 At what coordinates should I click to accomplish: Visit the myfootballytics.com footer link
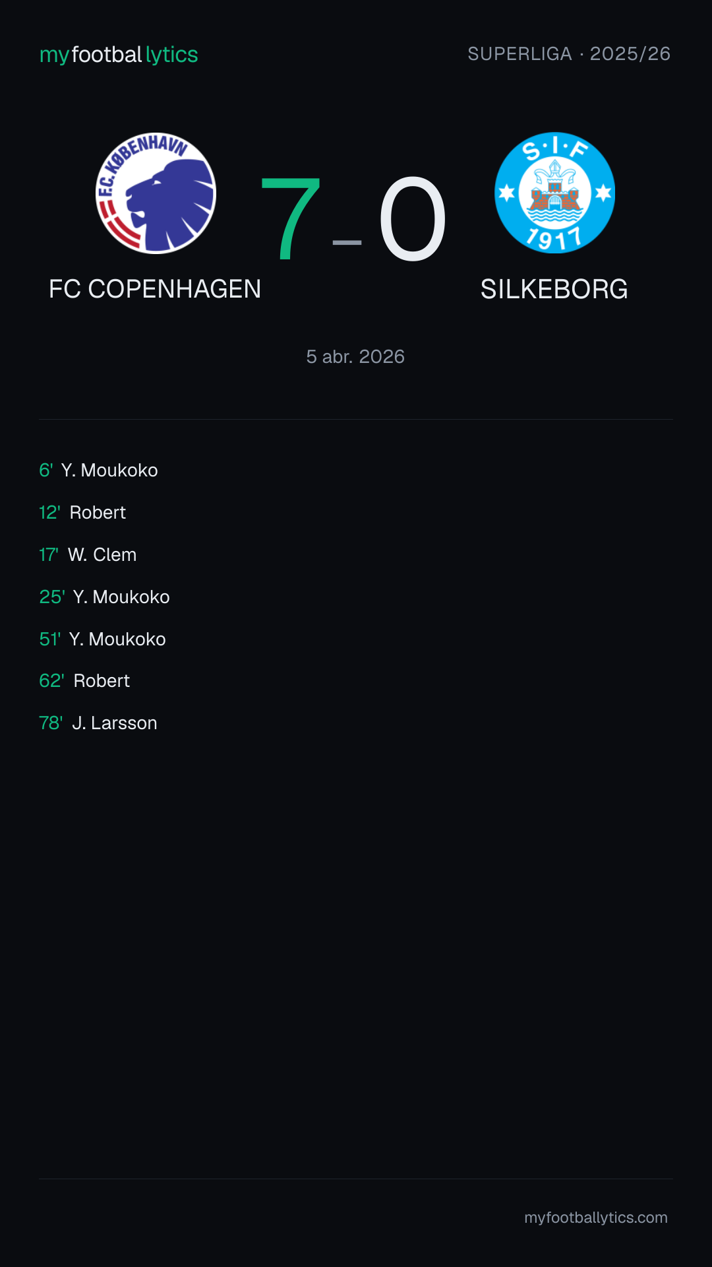pyautogui.click(x=596, y=1218)
